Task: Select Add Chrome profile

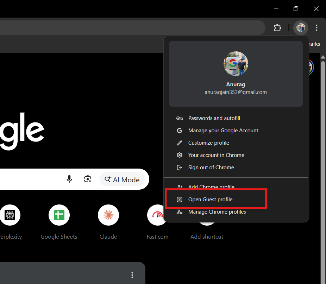Action: tap(211, 187)
